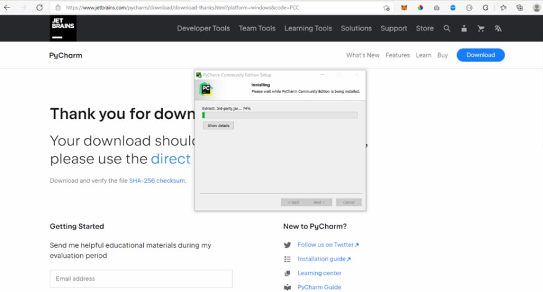
Task: Open the SHA-256 checksum link
Action: [x=157, y=180]
